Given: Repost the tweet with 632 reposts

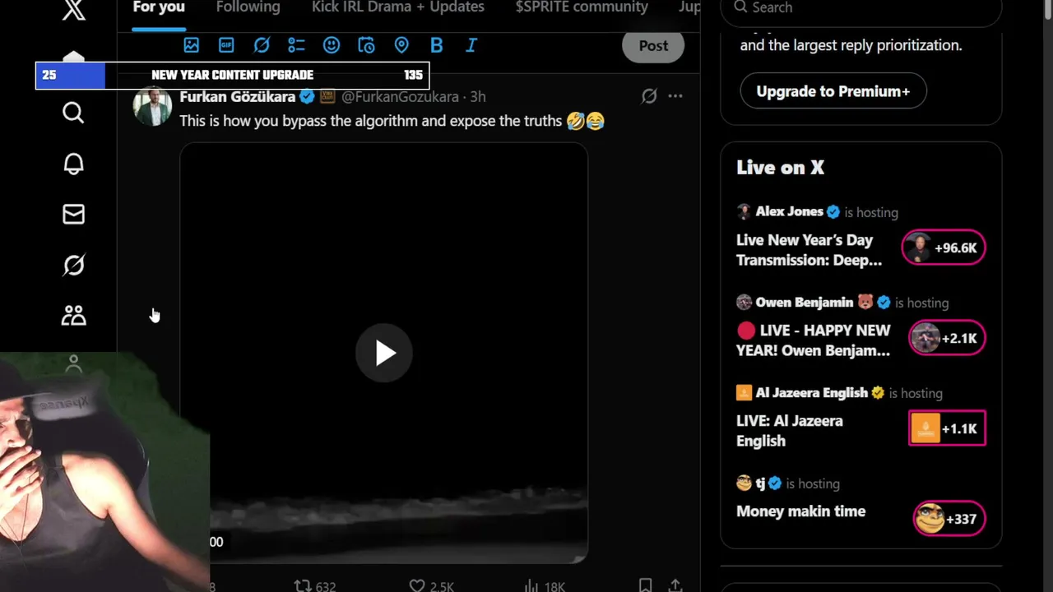Looking at the screenshot, I should (315, 586).
